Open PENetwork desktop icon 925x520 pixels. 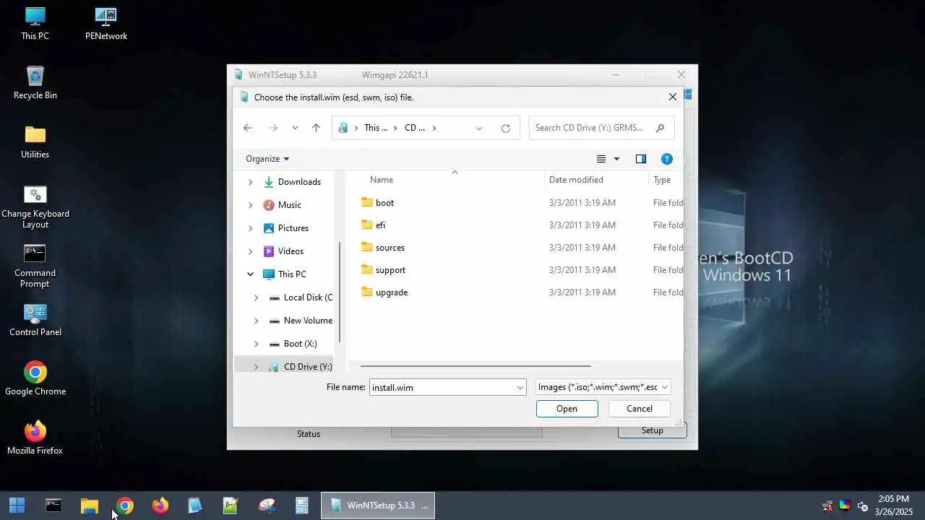(x=106, y=23)
